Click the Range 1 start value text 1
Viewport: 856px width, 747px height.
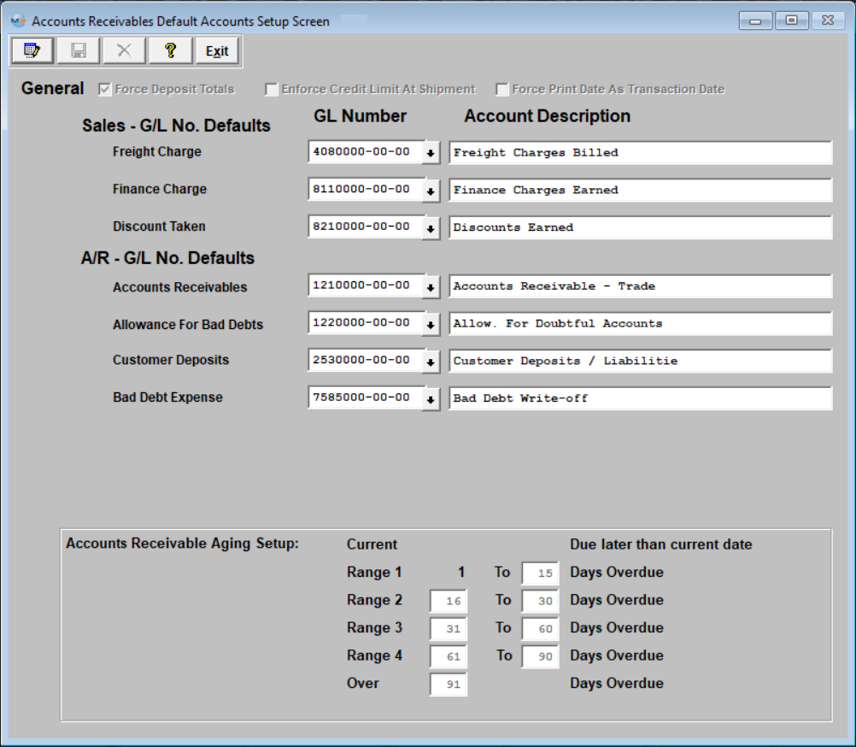tap(461, 573)
